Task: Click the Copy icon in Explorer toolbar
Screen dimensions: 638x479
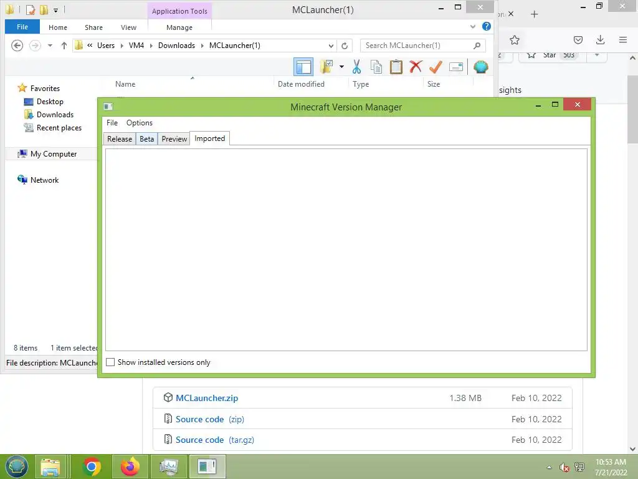Action: (x=376, y=67)
